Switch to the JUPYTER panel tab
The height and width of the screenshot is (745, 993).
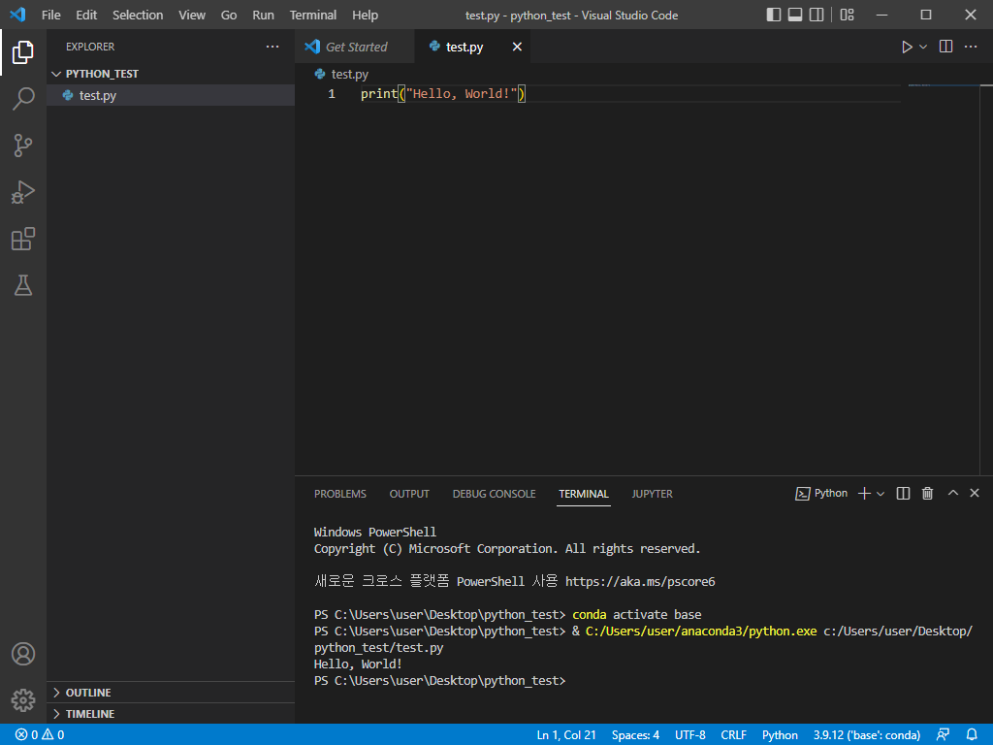pyautogui.click(x=652, y=494)
